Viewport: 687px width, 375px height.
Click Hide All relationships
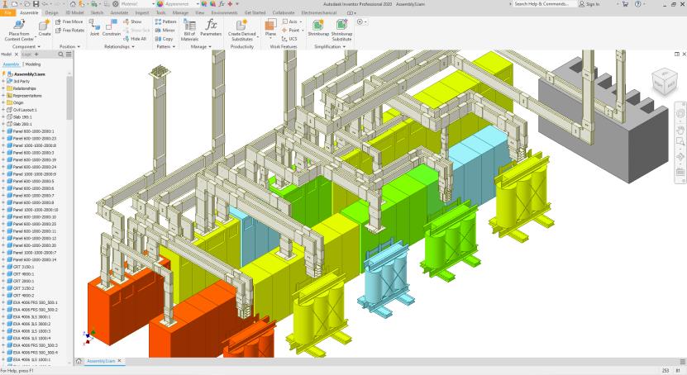[x=134, y=38]
